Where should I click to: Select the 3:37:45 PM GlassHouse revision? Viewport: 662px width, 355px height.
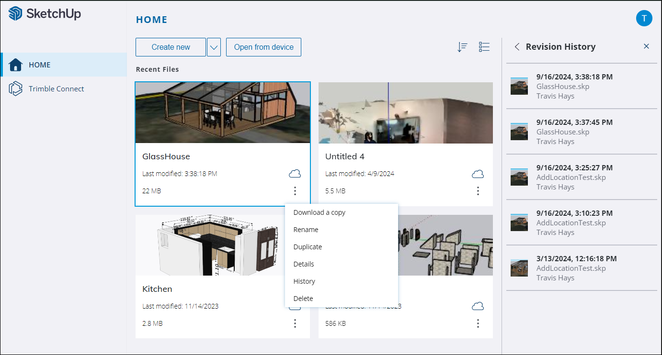coord(574,132)
